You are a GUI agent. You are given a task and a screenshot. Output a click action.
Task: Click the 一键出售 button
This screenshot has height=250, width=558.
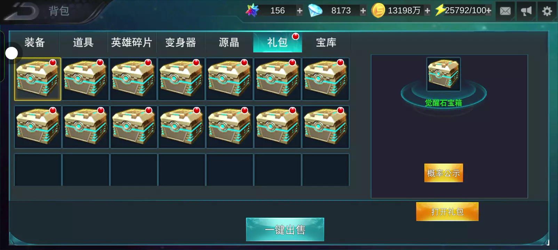point(285,230)
